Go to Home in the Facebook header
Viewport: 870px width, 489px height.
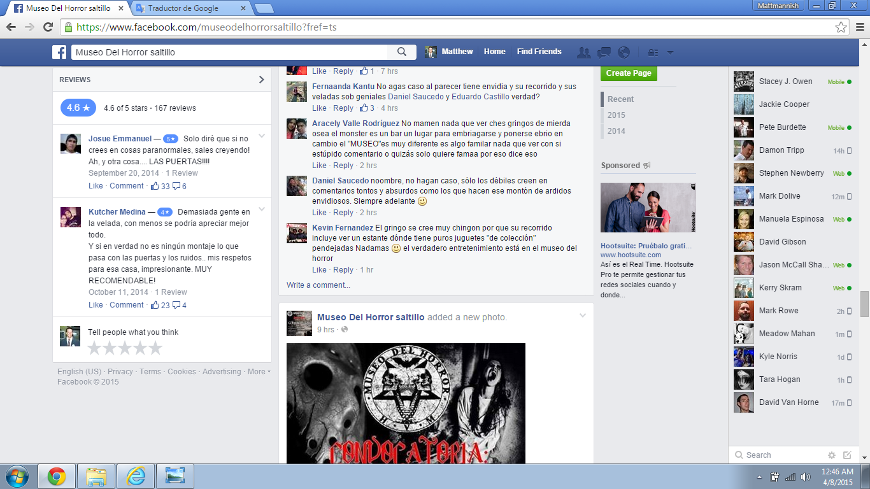tap(494, 52)
